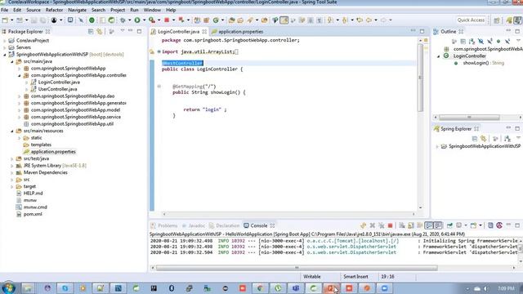Open the Navigate menu
Image resolution: width=523 pixels, height=294 pixels.
click(x=77, y=10)
